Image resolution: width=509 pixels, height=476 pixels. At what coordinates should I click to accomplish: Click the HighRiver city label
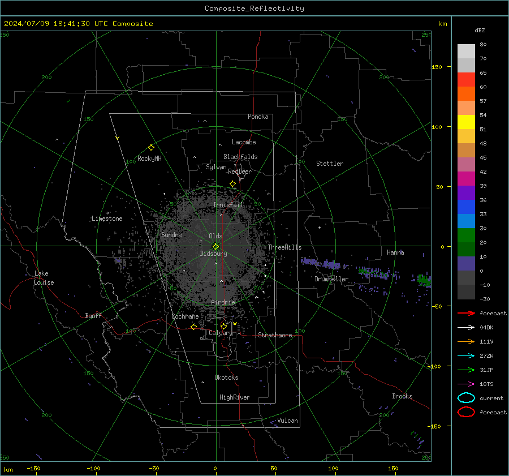click(x=234, y=397)
